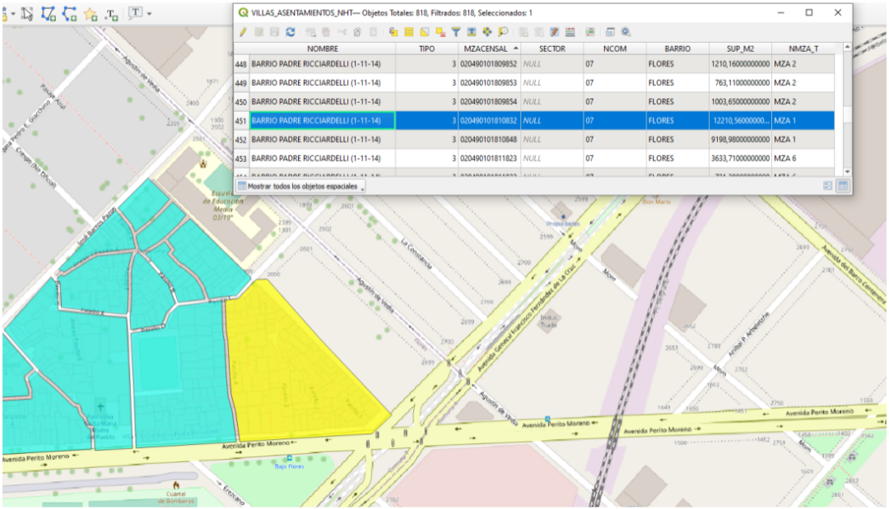Click highlighted NOMBRE cell in row 451
The height and width of the screenshot is (509, 889).
tap(323, 121)
